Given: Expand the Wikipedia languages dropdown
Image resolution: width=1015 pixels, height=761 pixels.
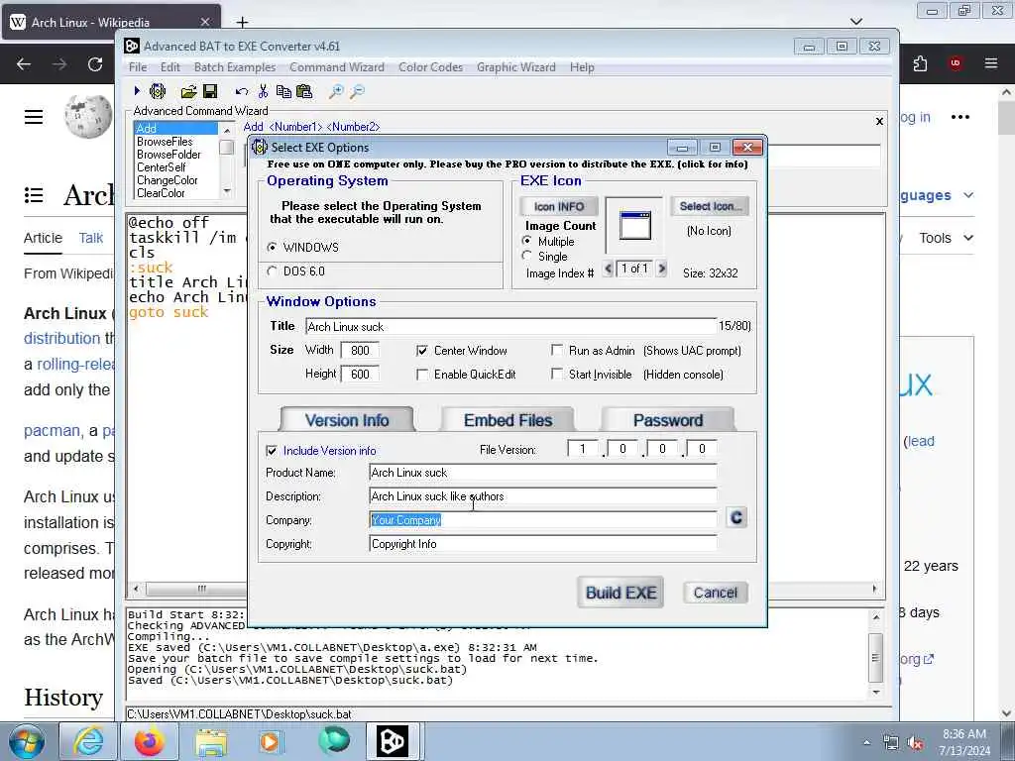Looking at the screenshot, I should 938,195.
